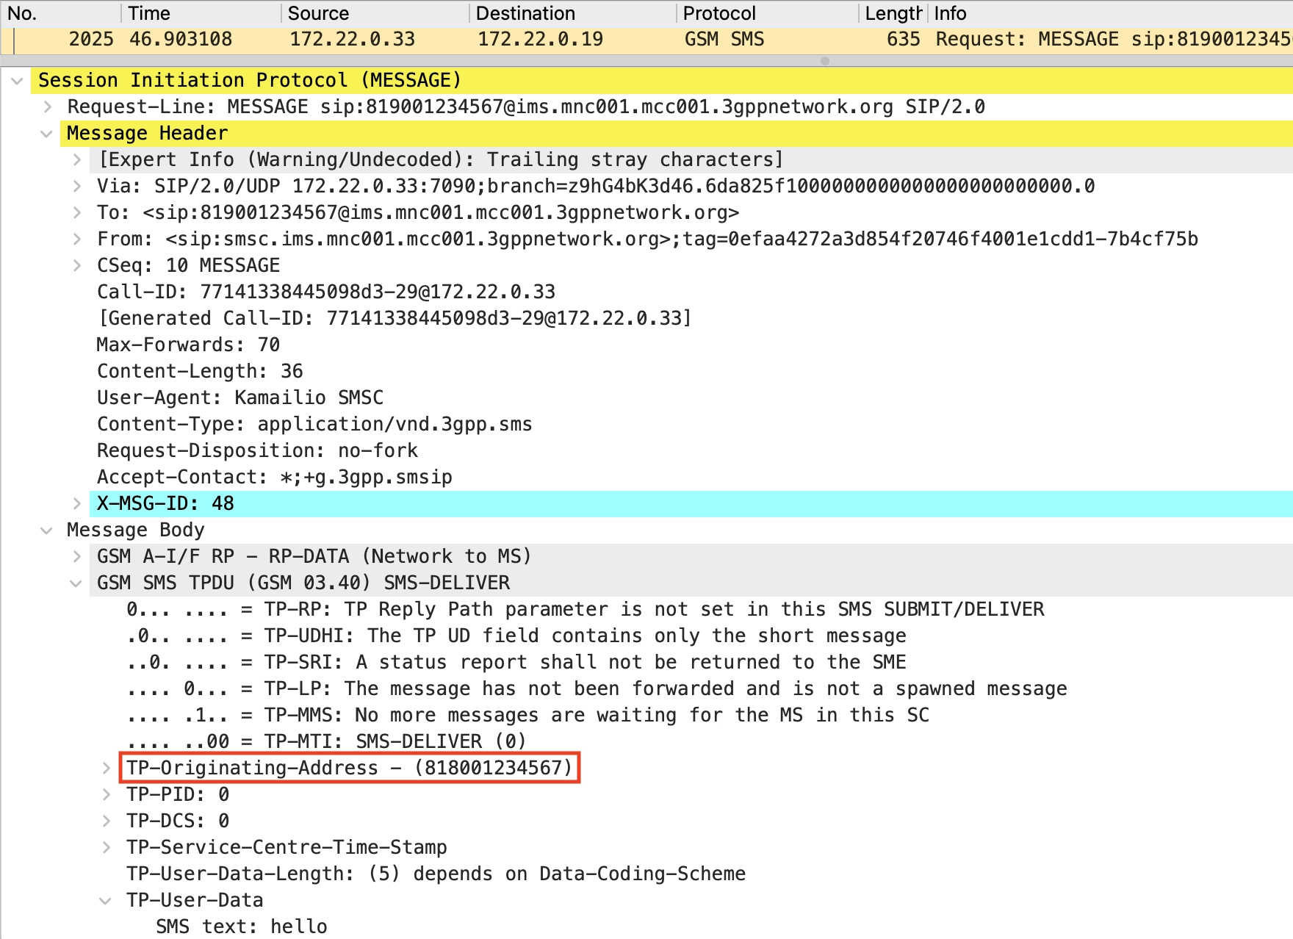Click the Protocol column header
The width and height of the screenshot is (1293, 939).
coord(718,13)
